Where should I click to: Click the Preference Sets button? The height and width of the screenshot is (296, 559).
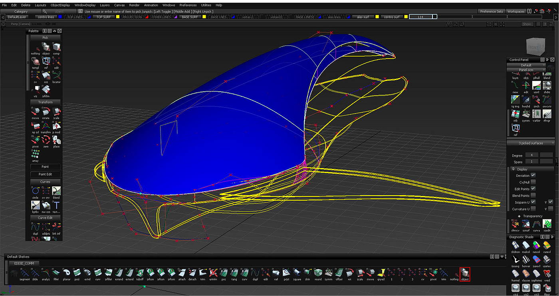(x=491, y=12)
